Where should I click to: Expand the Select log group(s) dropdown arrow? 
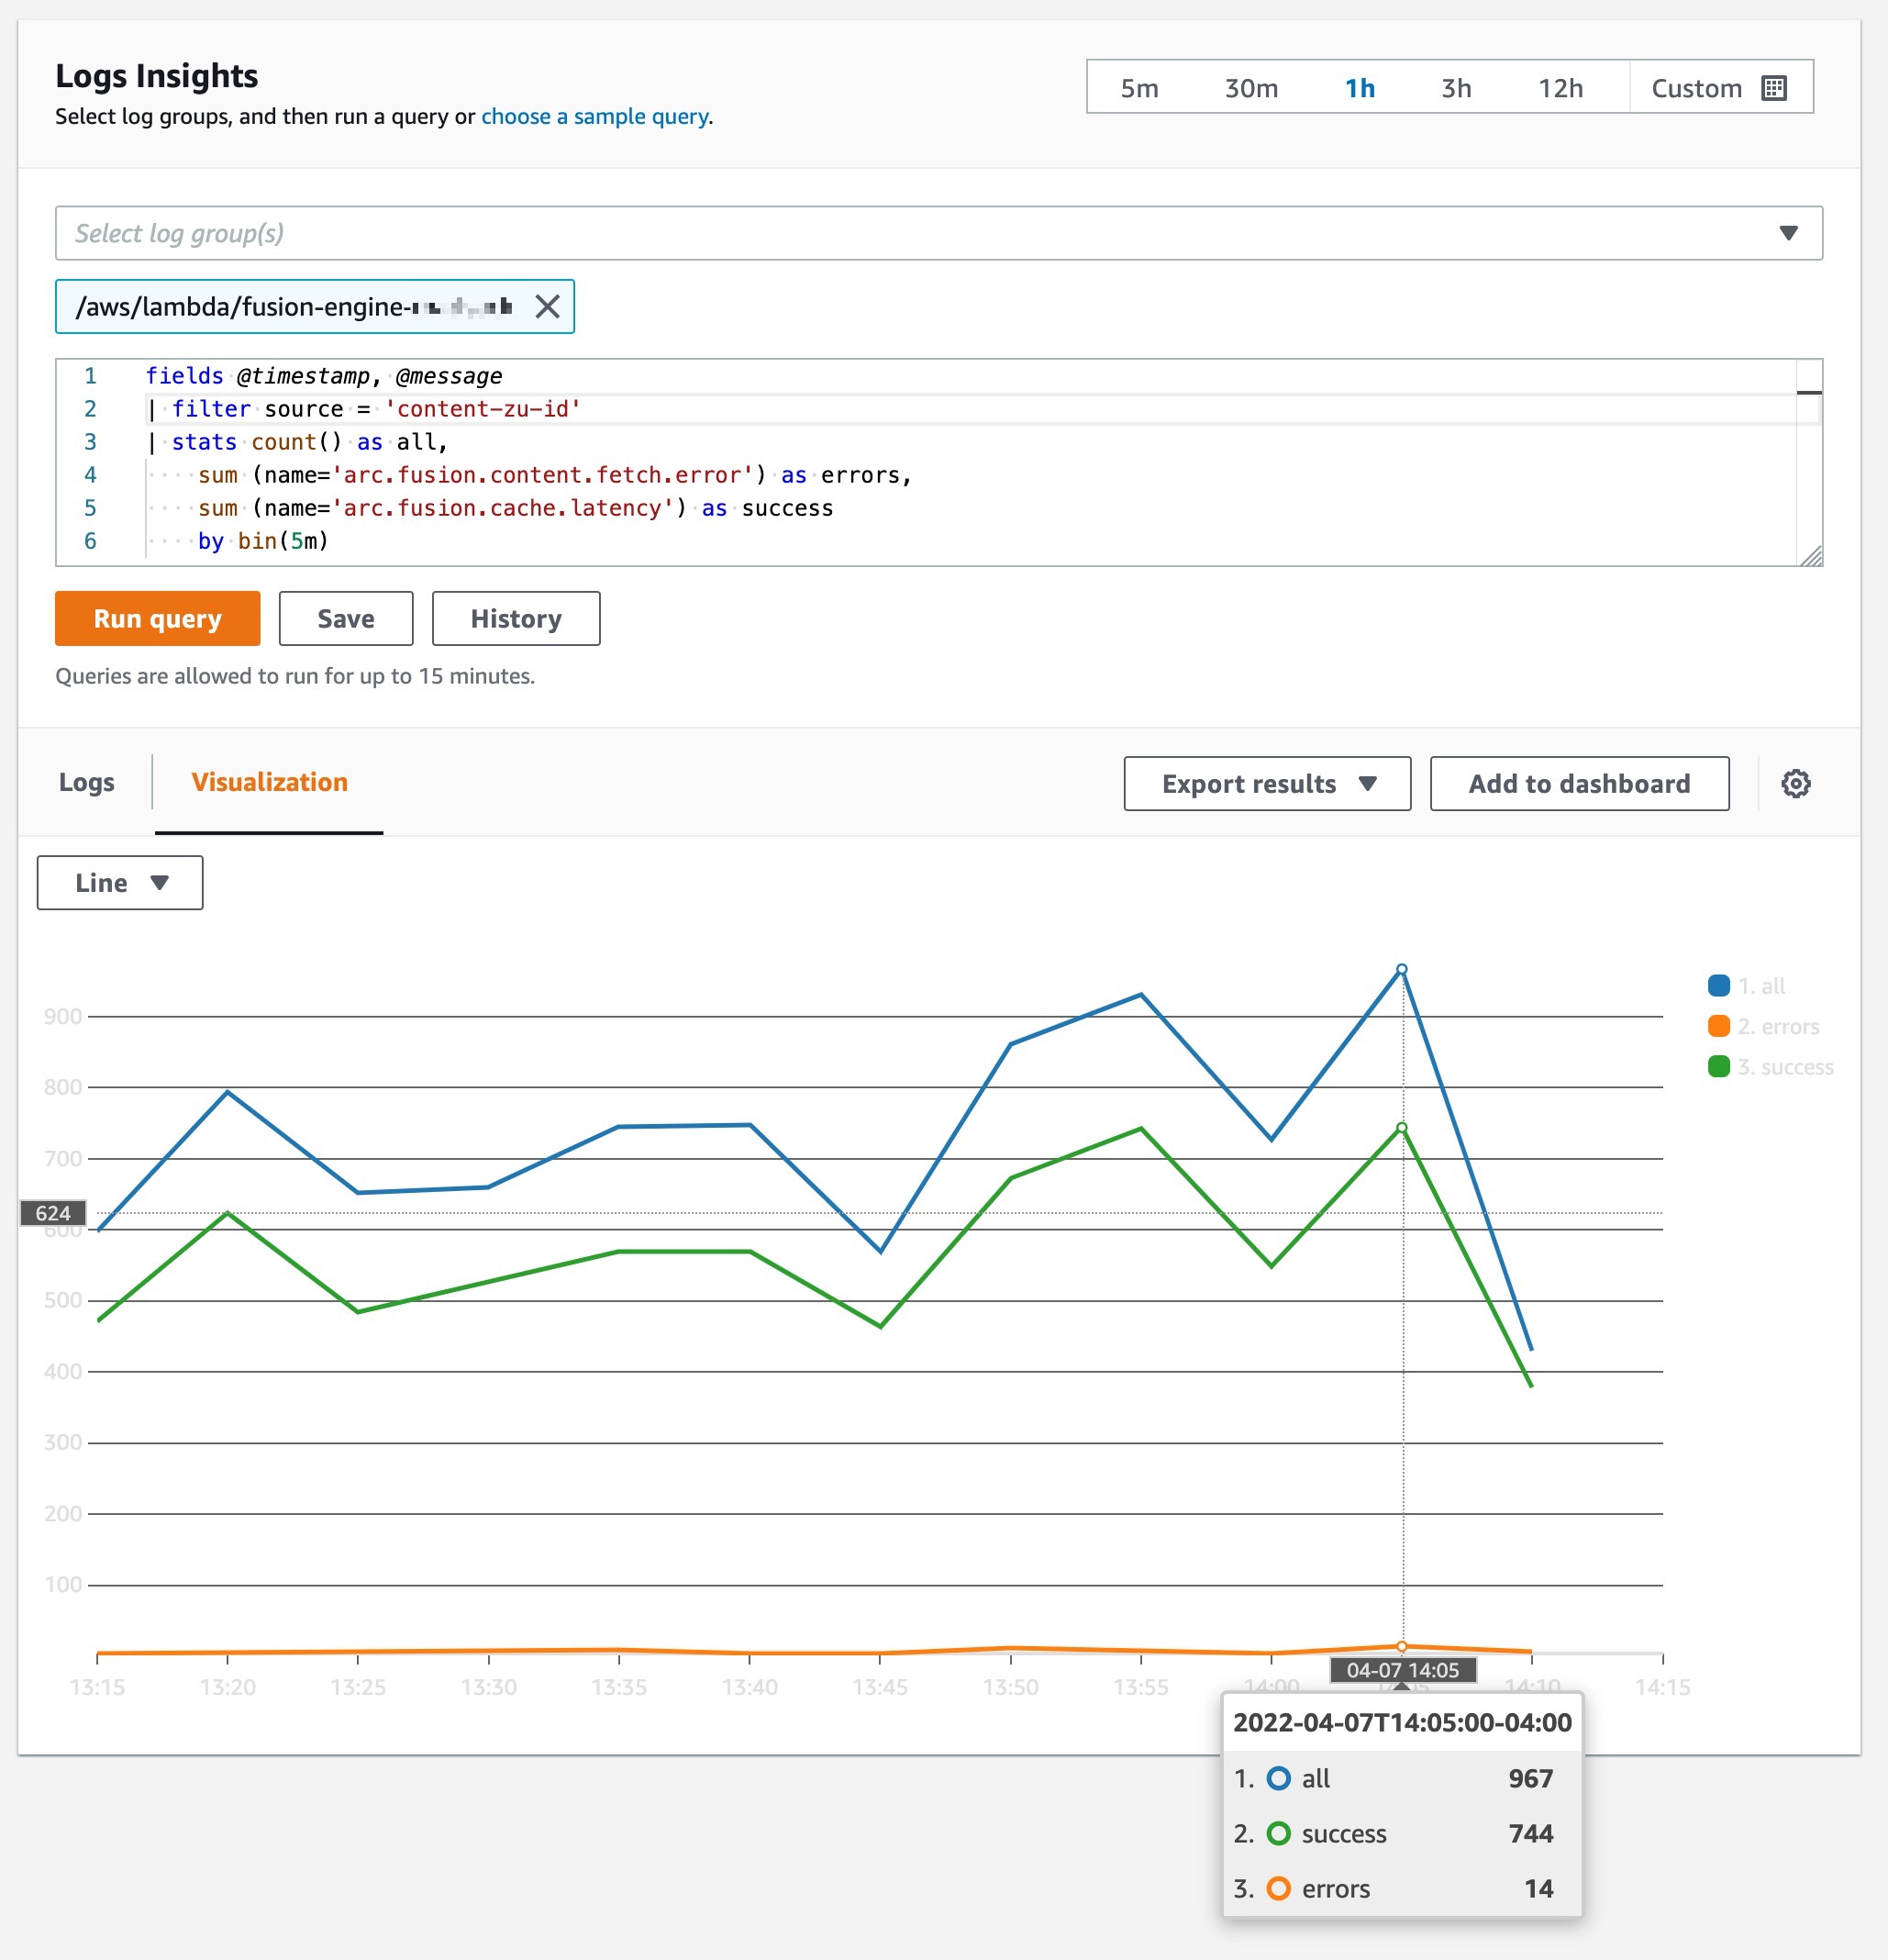(1788, 233)
